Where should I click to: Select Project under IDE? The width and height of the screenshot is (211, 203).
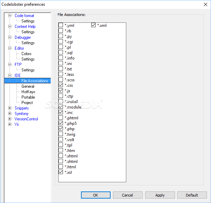27,103
